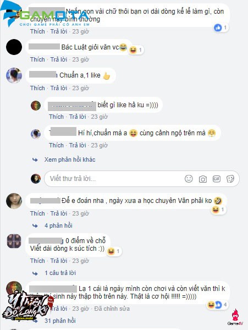Expand the '31 phản hồi' thread
This screenshot has width=248, height=330.
(x=60, y=321)
